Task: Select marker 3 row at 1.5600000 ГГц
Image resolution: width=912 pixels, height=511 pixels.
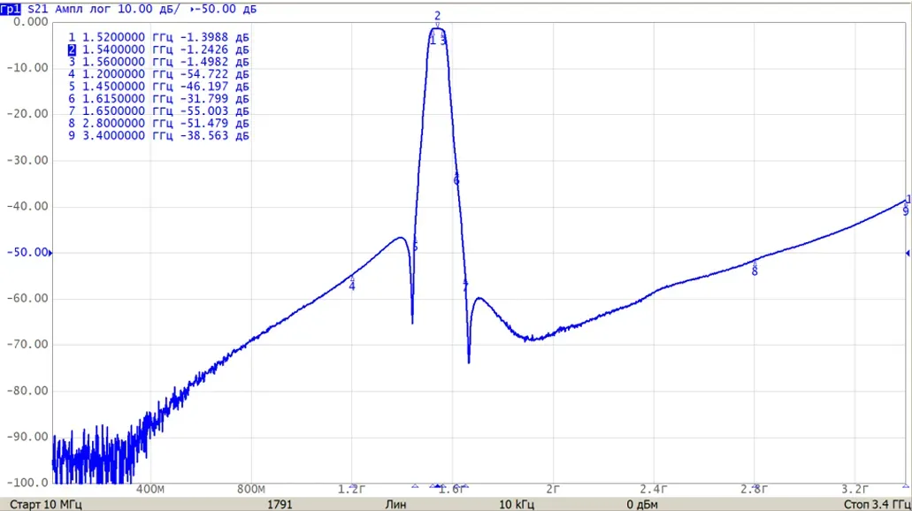Action: click(158, 62)
